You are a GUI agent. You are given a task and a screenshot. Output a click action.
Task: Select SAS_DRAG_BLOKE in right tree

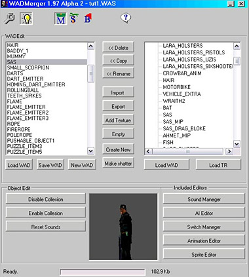(x=184, y=128)
